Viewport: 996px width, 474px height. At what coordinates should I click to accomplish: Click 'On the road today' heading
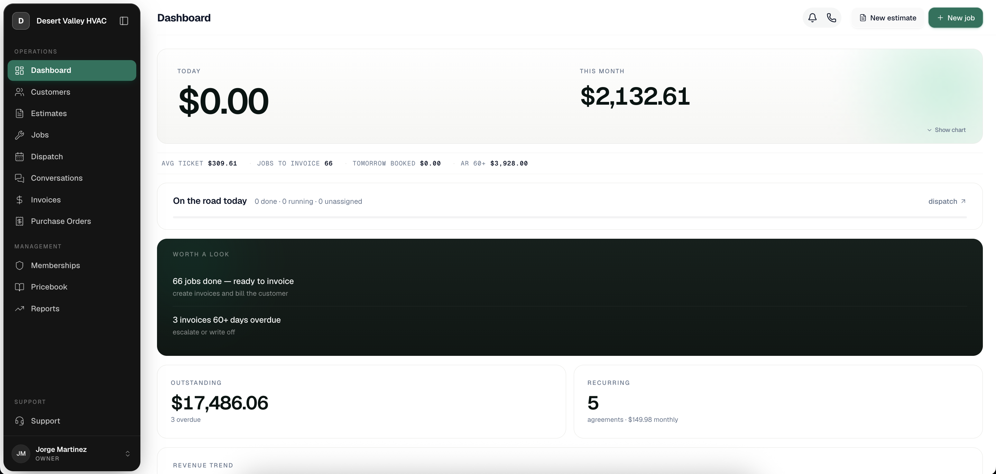[210, 201]
